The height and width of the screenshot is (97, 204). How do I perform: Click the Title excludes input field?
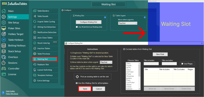[x=169, y=64]
